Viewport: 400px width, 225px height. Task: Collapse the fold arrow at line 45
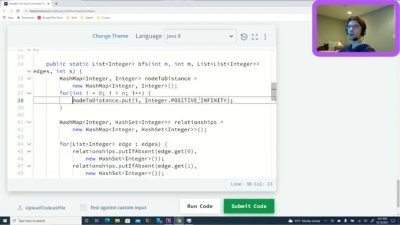pos(29,151)
